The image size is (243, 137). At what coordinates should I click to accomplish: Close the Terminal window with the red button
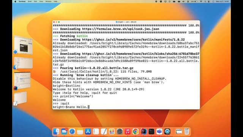[54, 22]
